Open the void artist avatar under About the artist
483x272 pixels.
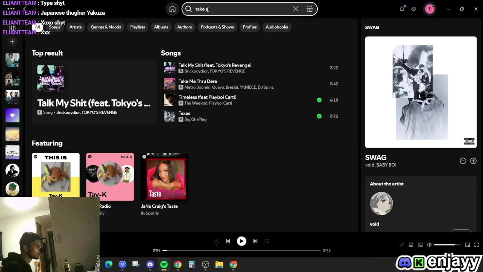[x=381, y=204]
